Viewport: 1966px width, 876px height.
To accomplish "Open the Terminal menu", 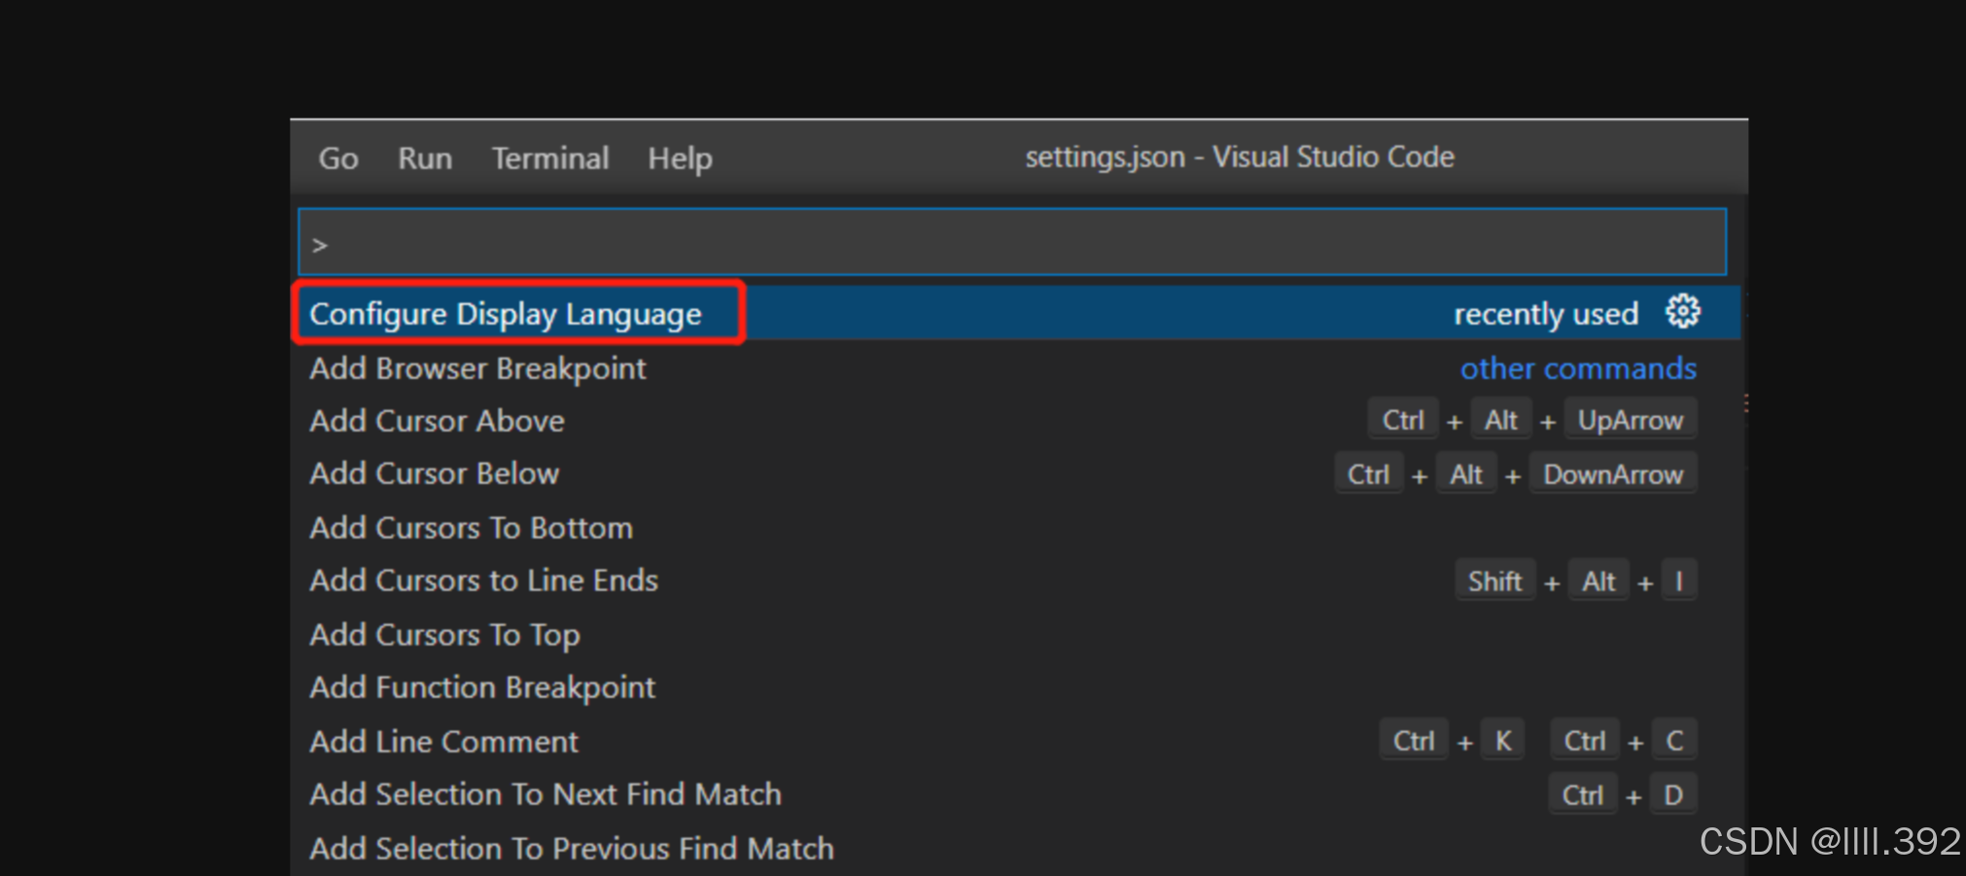I will pyautogui.click(x=550, y=158).
